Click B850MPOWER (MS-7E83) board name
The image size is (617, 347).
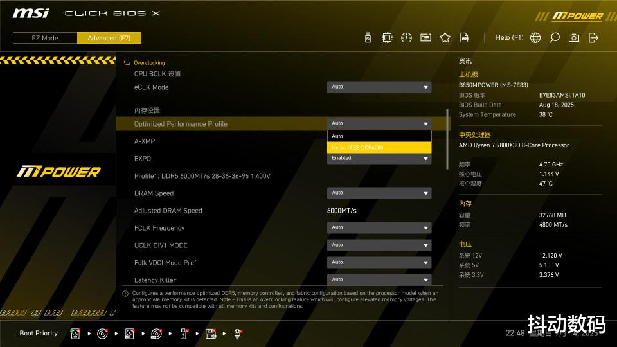(x=494, y=85)
